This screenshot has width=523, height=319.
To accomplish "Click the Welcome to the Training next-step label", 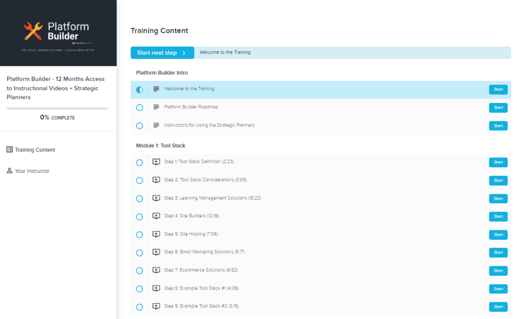I will click(x=225, y=52).
